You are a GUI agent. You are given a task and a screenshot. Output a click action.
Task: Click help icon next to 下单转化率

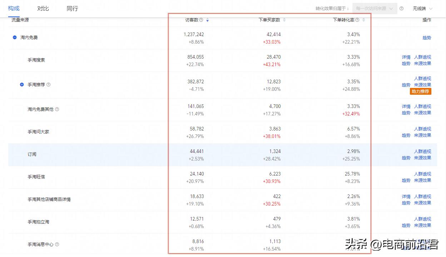[x=357, y=20]
